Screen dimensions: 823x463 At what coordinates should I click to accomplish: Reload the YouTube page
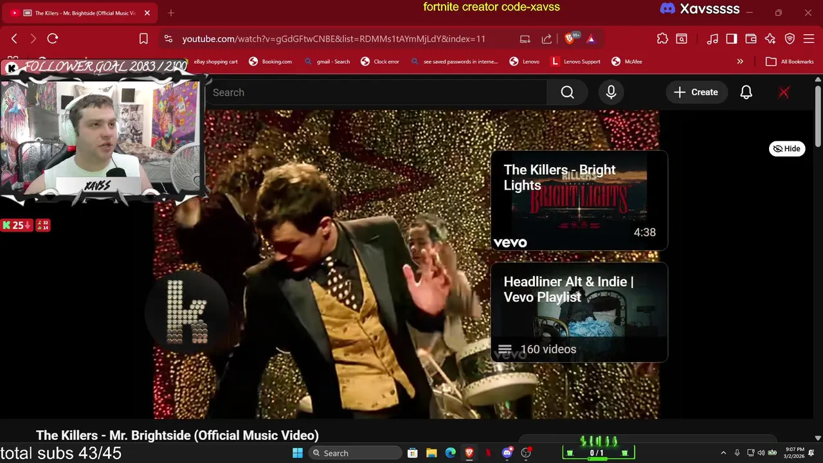53,39
